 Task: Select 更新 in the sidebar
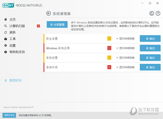tap(12, 32)
